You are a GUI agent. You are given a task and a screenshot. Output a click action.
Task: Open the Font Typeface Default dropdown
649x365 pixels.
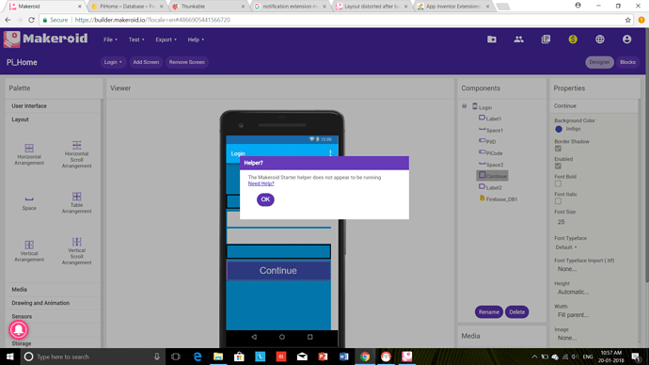point(566,247)
